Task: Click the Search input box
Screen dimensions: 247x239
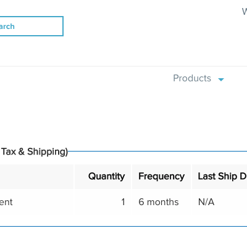Action: (x=31, y=26)
